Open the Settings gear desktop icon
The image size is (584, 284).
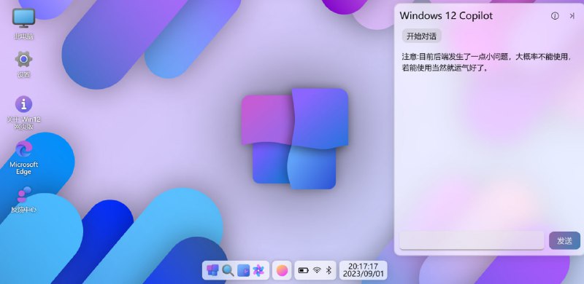tap(23, 64)
